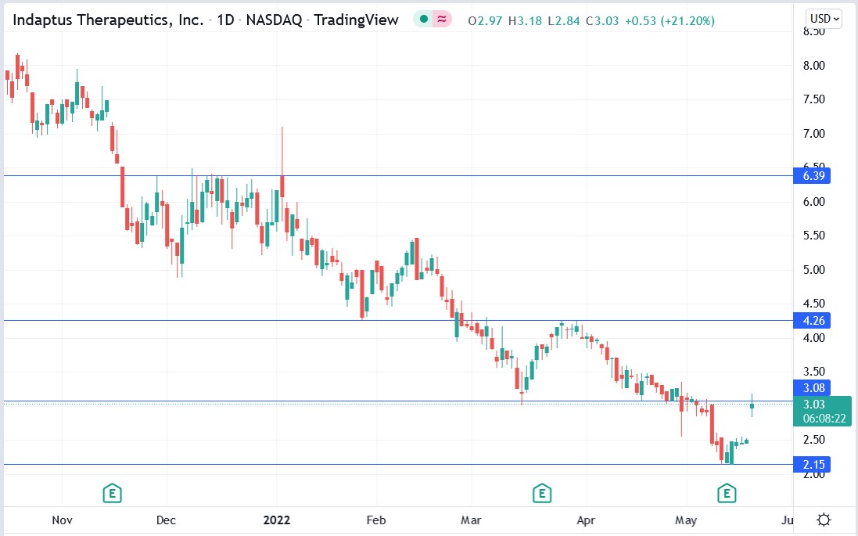
Task: Click the 5.50 price scale label
Action: pos(813,236)
